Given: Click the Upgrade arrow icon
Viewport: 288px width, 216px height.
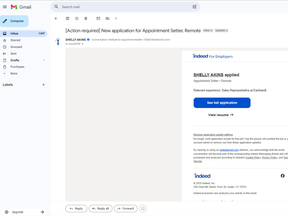Looking at the screenshot, I should pos(42,212).
